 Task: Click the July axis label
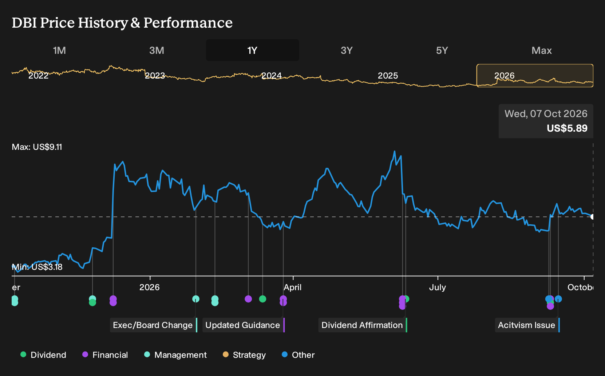click(x=438, y=287)
